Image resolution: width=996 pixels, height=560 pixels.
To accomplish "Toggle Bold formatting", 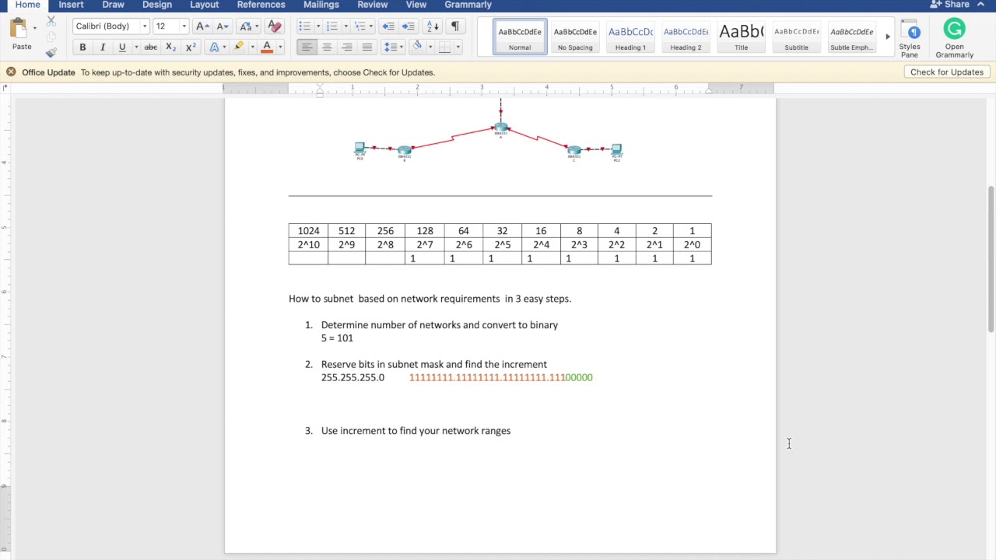I will pyautogui.click(x=82, y=47).
